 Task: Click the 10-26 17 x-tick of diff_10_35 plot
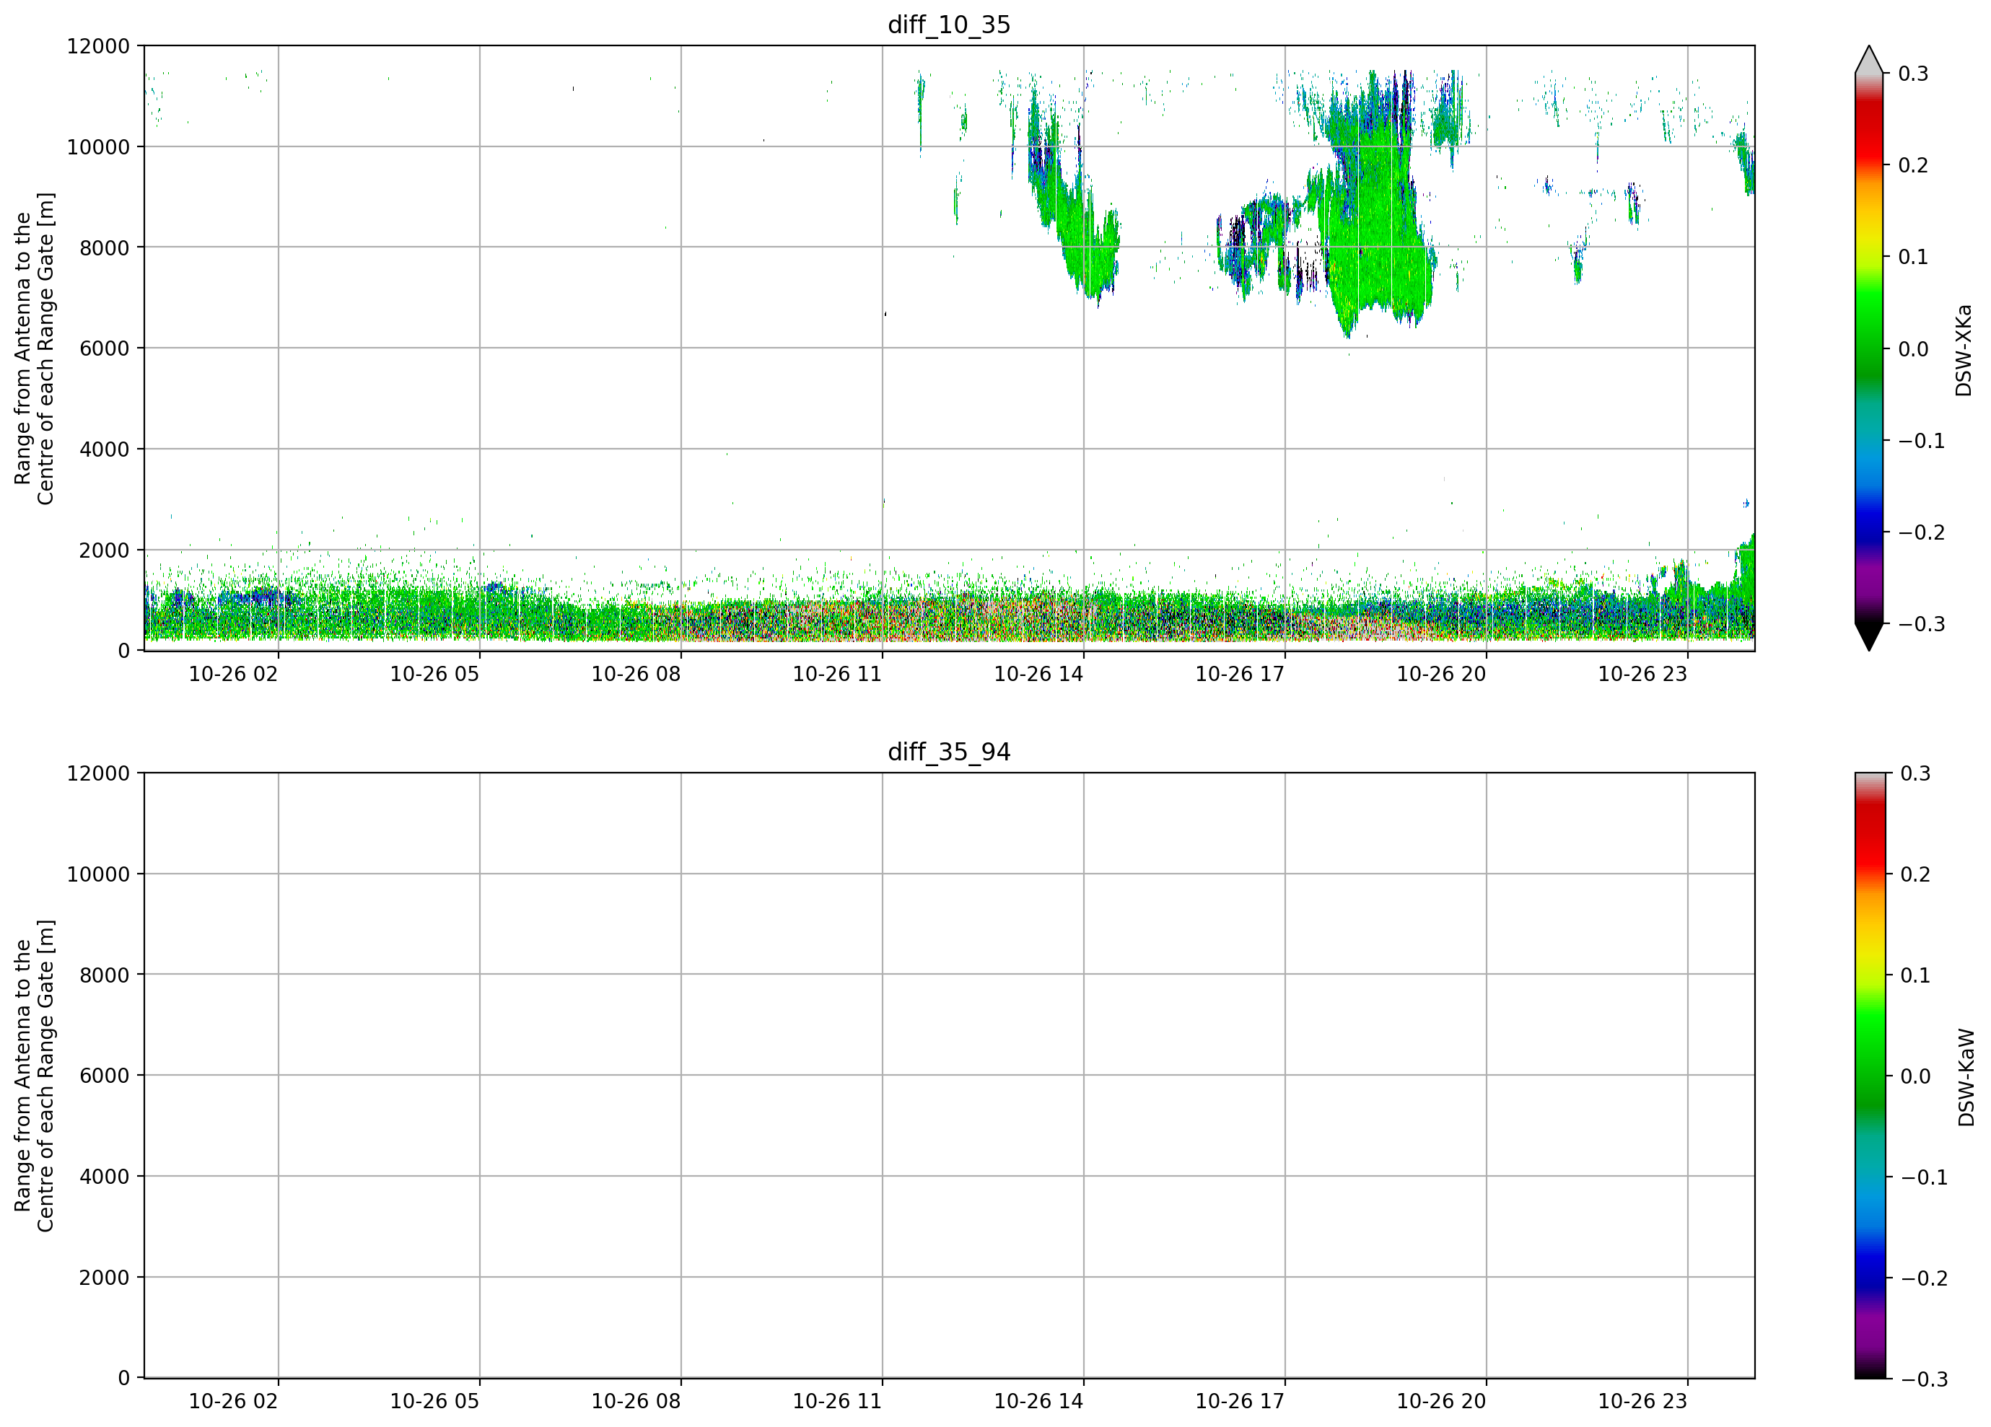pos(1240,674)
